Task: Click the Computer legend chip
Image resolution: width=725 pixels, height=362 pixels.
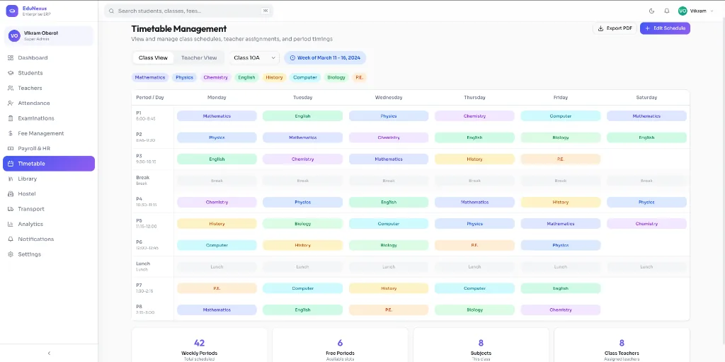Action: click(305, 77)
